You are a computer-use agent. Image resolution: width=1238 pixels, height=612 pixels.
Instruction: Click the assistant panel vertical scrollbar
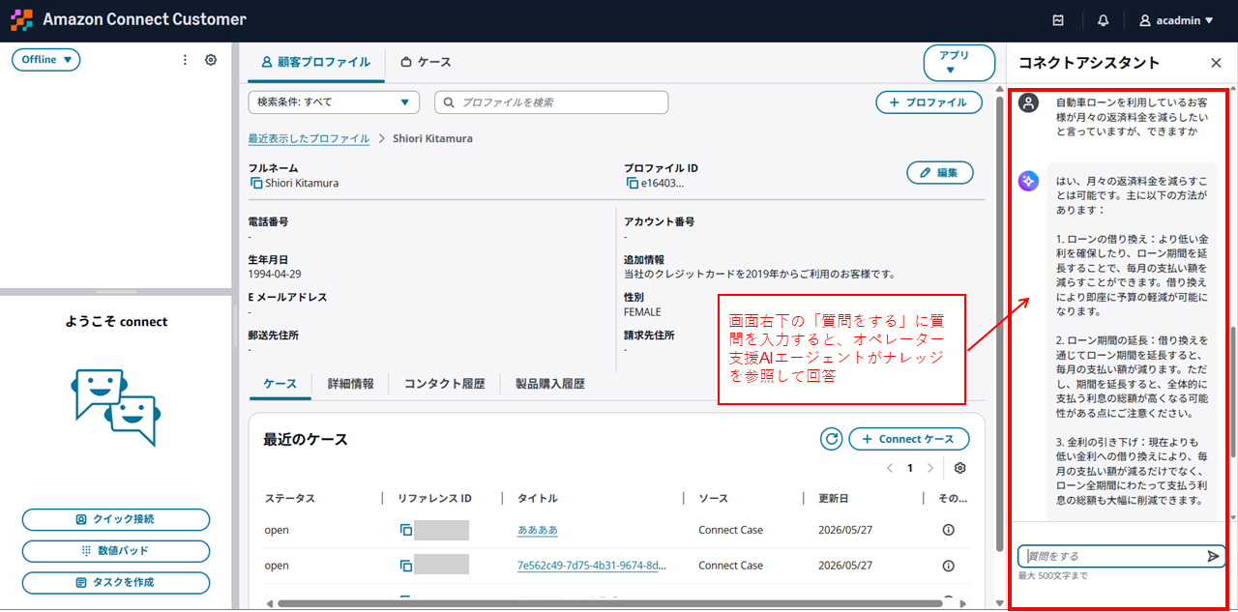pyautogui.click(x=1232, y=392)
